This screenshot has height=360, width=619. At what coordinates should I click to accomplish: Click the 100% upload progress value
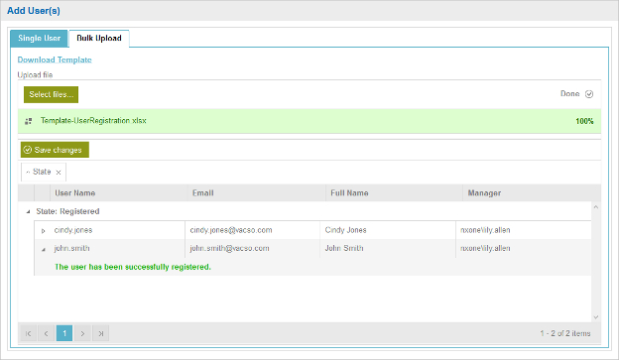[584, 121]
